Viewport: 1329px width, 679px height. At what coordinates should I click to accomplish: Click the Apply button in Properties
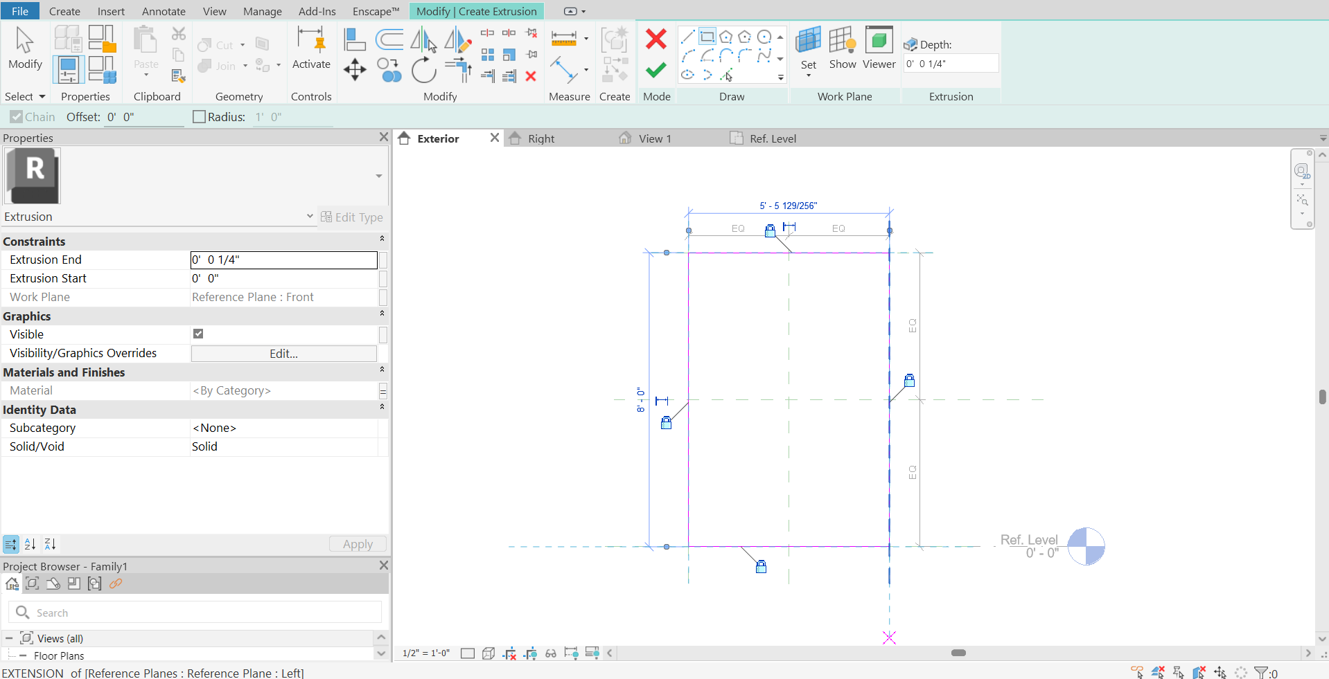click(357, 544)
